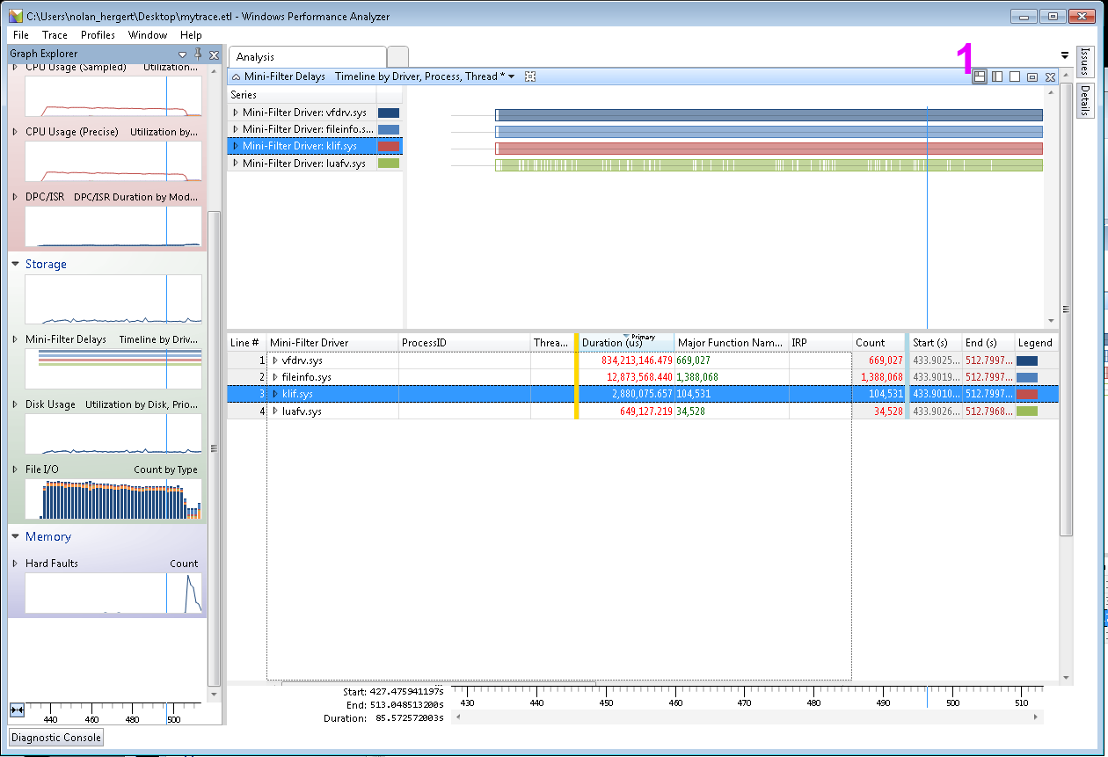This screenshot has width=1108, height=757.
Task: Open the Analysis tab list dropdown arrow
Action: tap(1065, 55)
